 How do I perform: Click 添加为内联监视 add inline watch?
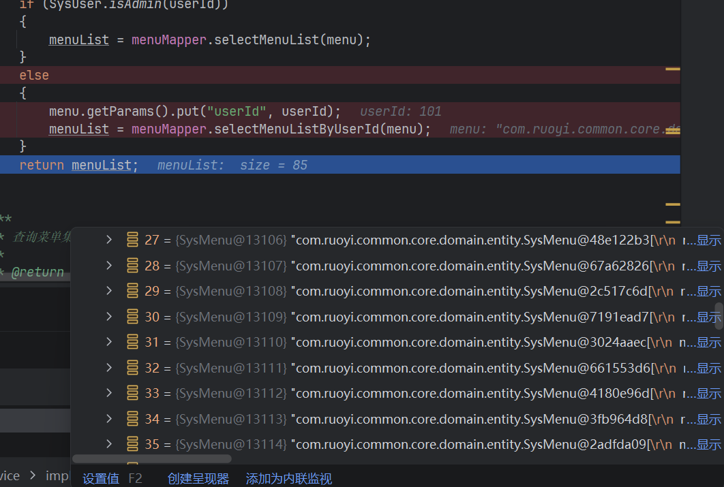point(288,479)
